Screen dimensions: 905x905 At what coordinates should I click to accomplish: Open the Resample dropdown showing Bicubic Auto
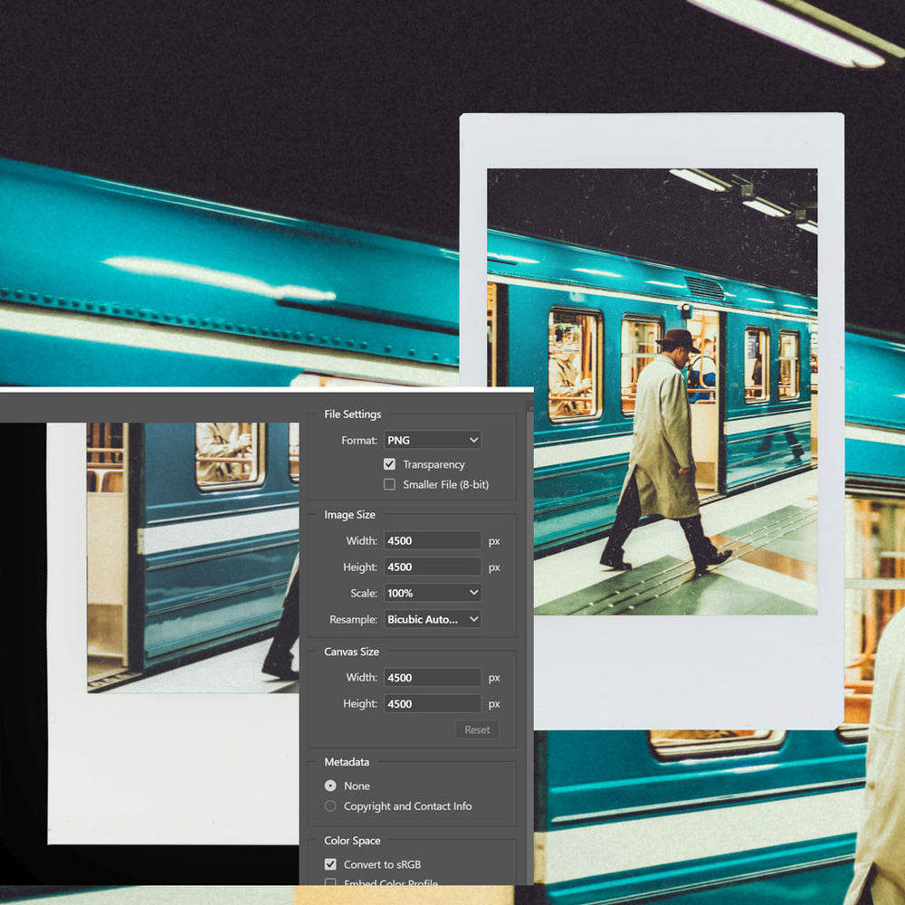point(432,619)
